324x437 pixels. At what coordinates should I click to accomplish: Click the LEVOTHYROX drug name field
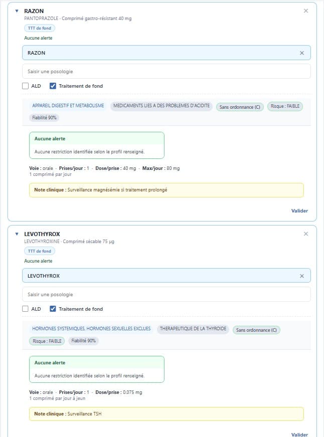click(x=167, y=276)
